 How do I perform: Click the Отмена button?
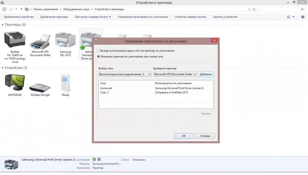click(x=205, y=136)
